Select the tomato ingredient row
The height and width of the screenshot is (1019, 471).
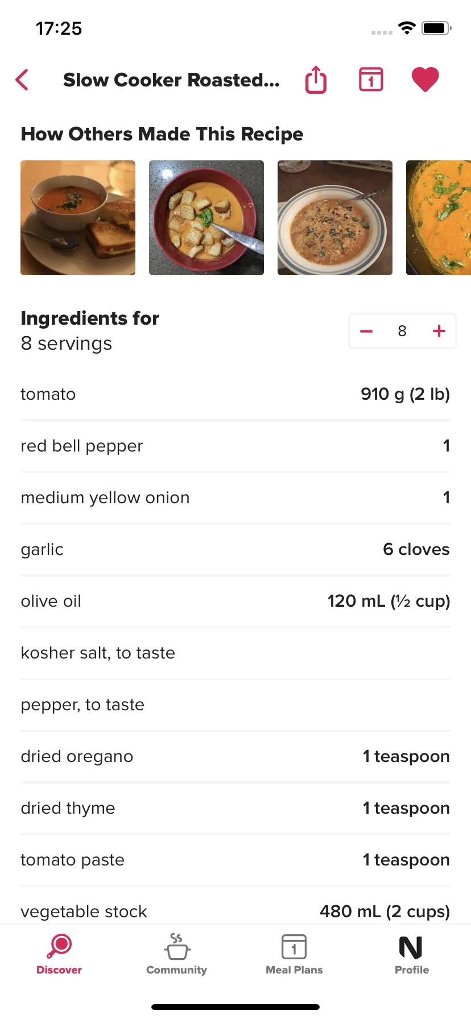click(x=235, y=394)
